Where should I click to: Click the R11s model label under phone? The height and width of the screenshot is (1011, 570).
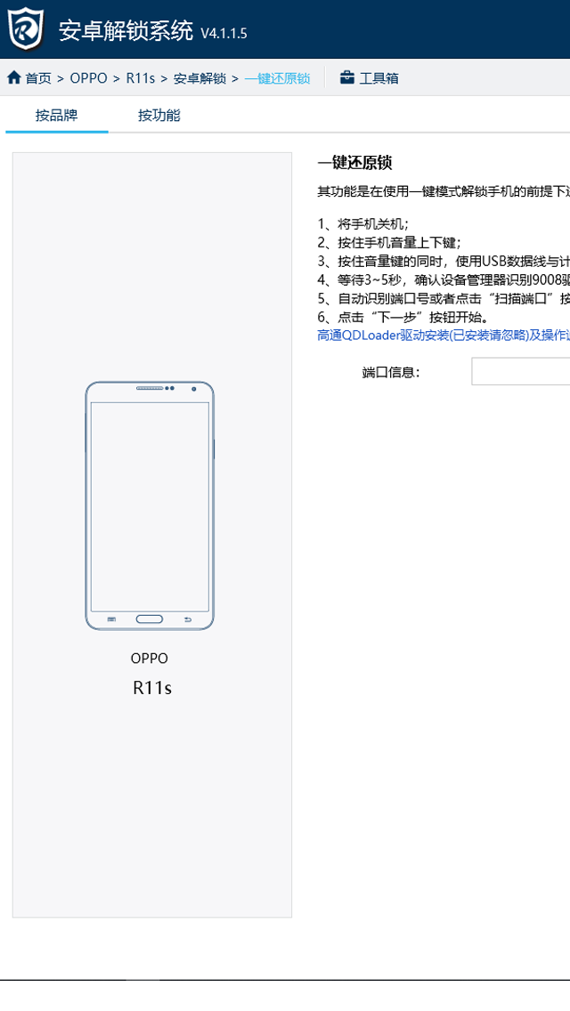(x=152, y=688)
